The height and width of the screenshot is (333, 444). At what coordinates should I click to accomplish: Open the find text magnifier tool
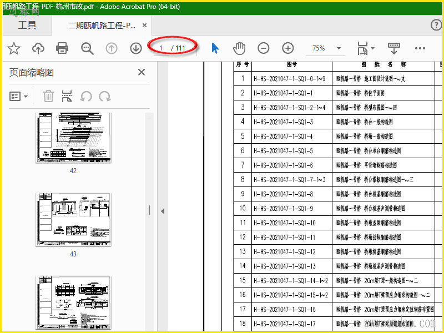pyautogui.click(x=87, y=48)
